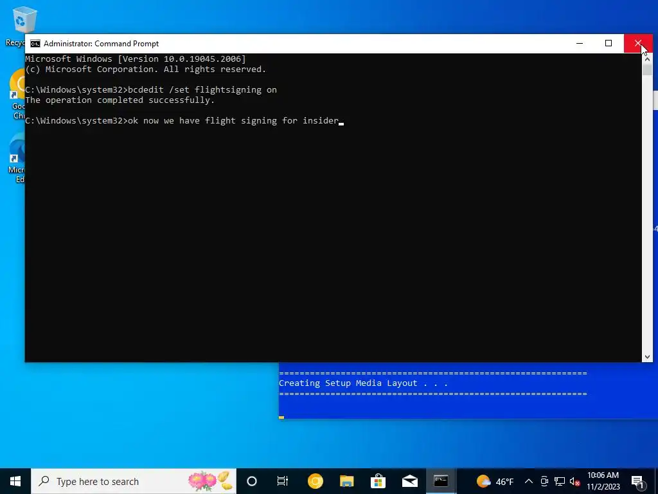The width and height of the screenshot is (658, 494).
Task: Click Command Prompt taskbar button
Action: click(x=441, y=481)
